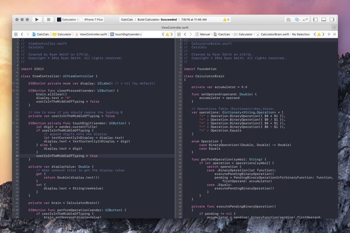The image size is (350, 233).
Task: Open the warnings indicator in activity bar
Action: pos(226,20)
